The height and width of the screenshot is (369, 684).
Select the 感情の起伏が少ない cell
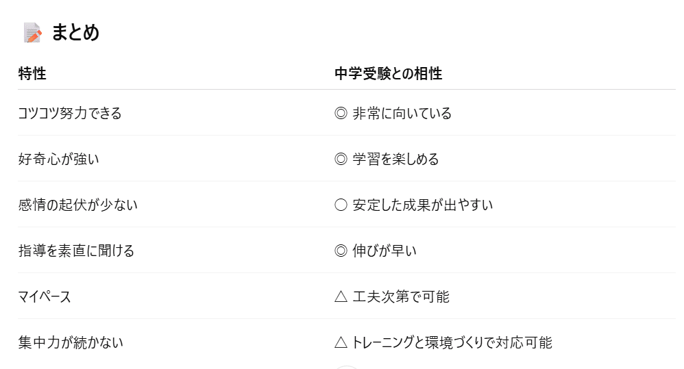[77, 205]
